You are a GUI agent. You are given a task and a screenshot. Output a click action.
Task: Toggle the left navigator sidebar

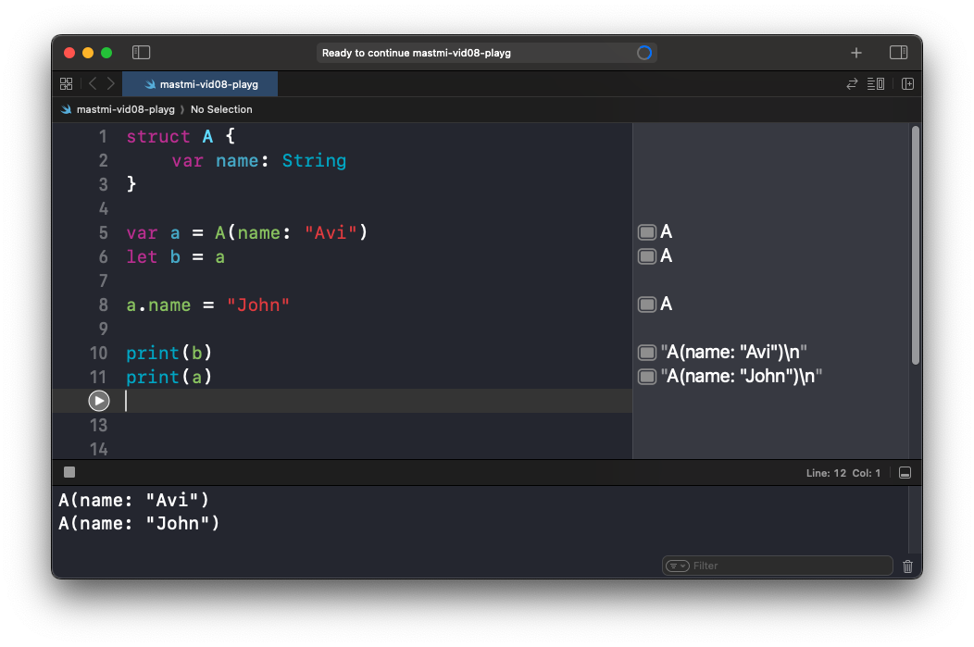(141, 53)
